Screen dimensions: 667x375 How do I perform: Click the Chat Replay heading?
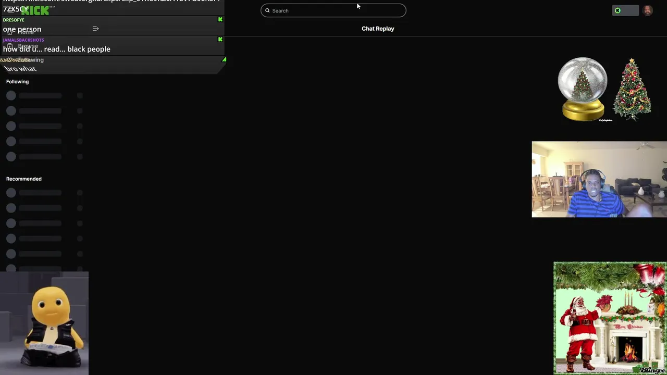coord(378,29)
